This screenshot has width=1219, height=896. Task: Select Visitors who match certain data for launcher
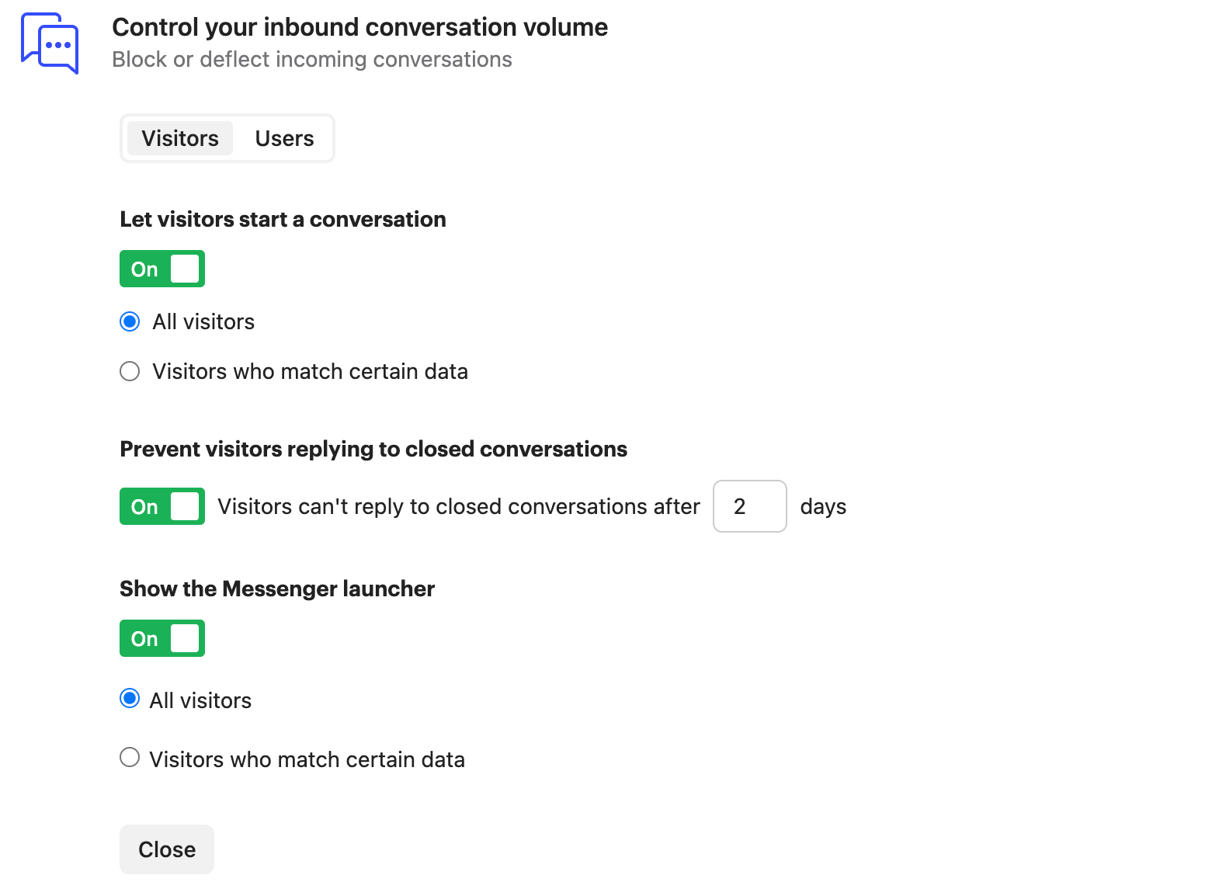tap(130, 757)
